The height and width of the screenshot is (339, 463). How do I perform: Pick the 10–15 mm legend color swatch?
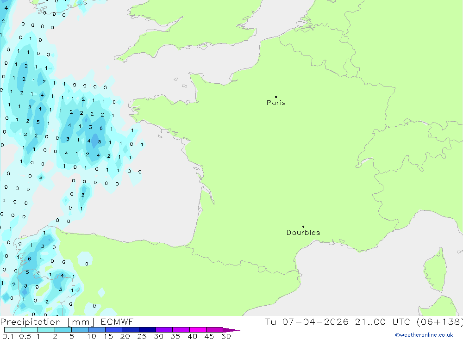coord(97,330)
